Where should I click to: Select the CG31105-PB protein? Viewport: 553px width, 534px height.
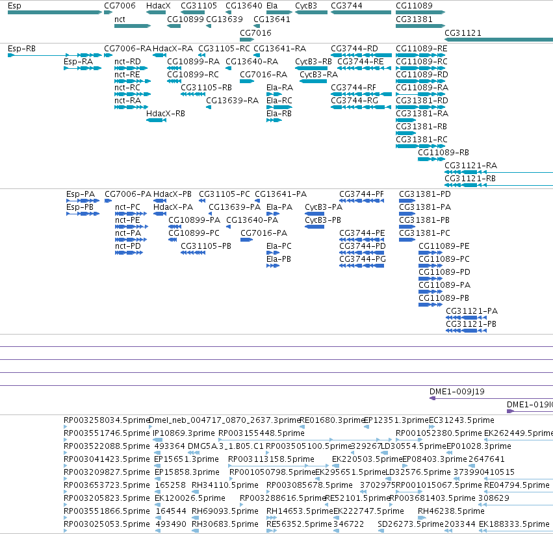(x=193, y=253)
